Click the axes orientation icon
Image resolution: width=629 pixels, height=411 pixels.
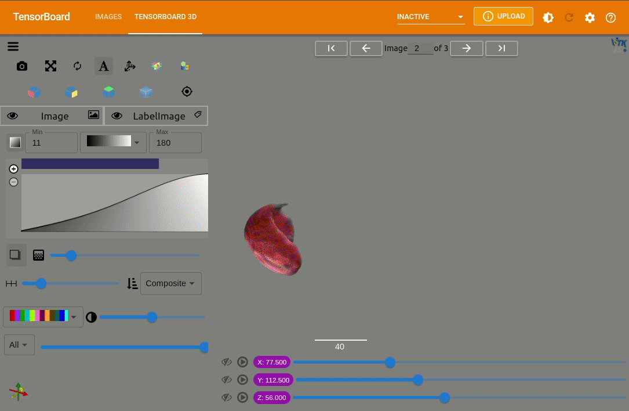pos(130,66)
